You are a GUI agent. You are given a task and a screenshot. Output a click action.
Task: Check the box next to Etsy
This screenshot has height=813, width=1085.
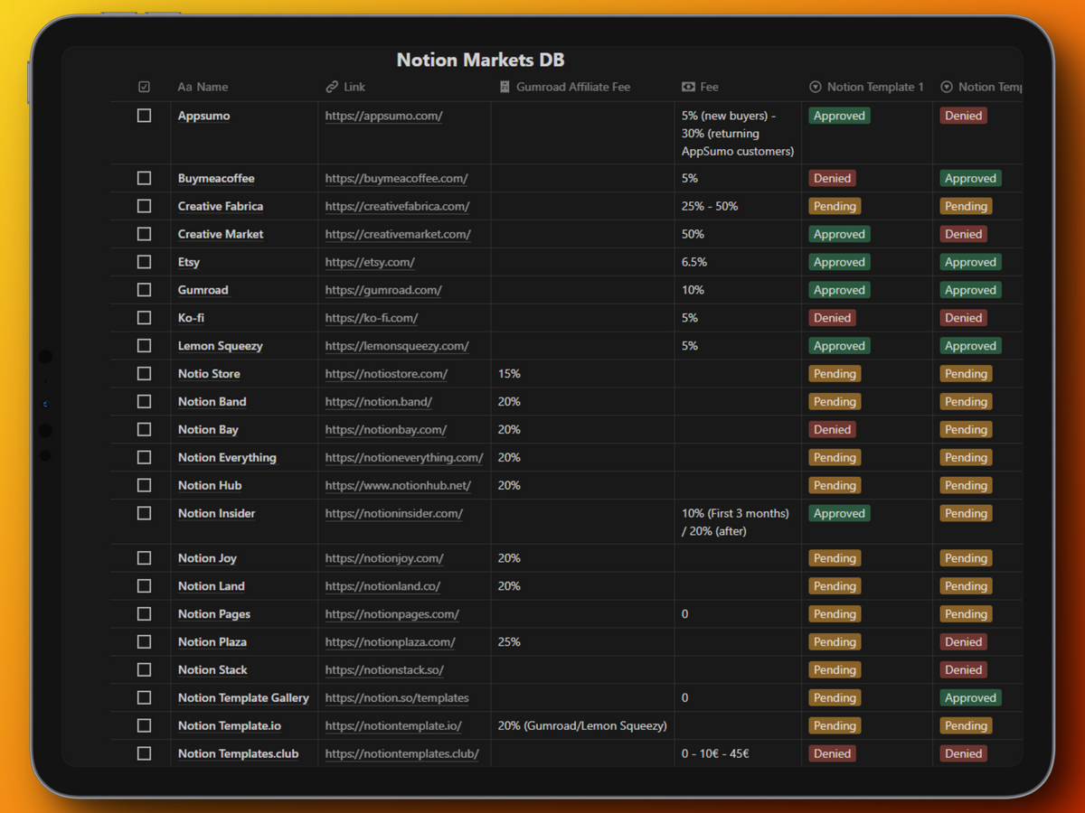click(x=144, y=262)
